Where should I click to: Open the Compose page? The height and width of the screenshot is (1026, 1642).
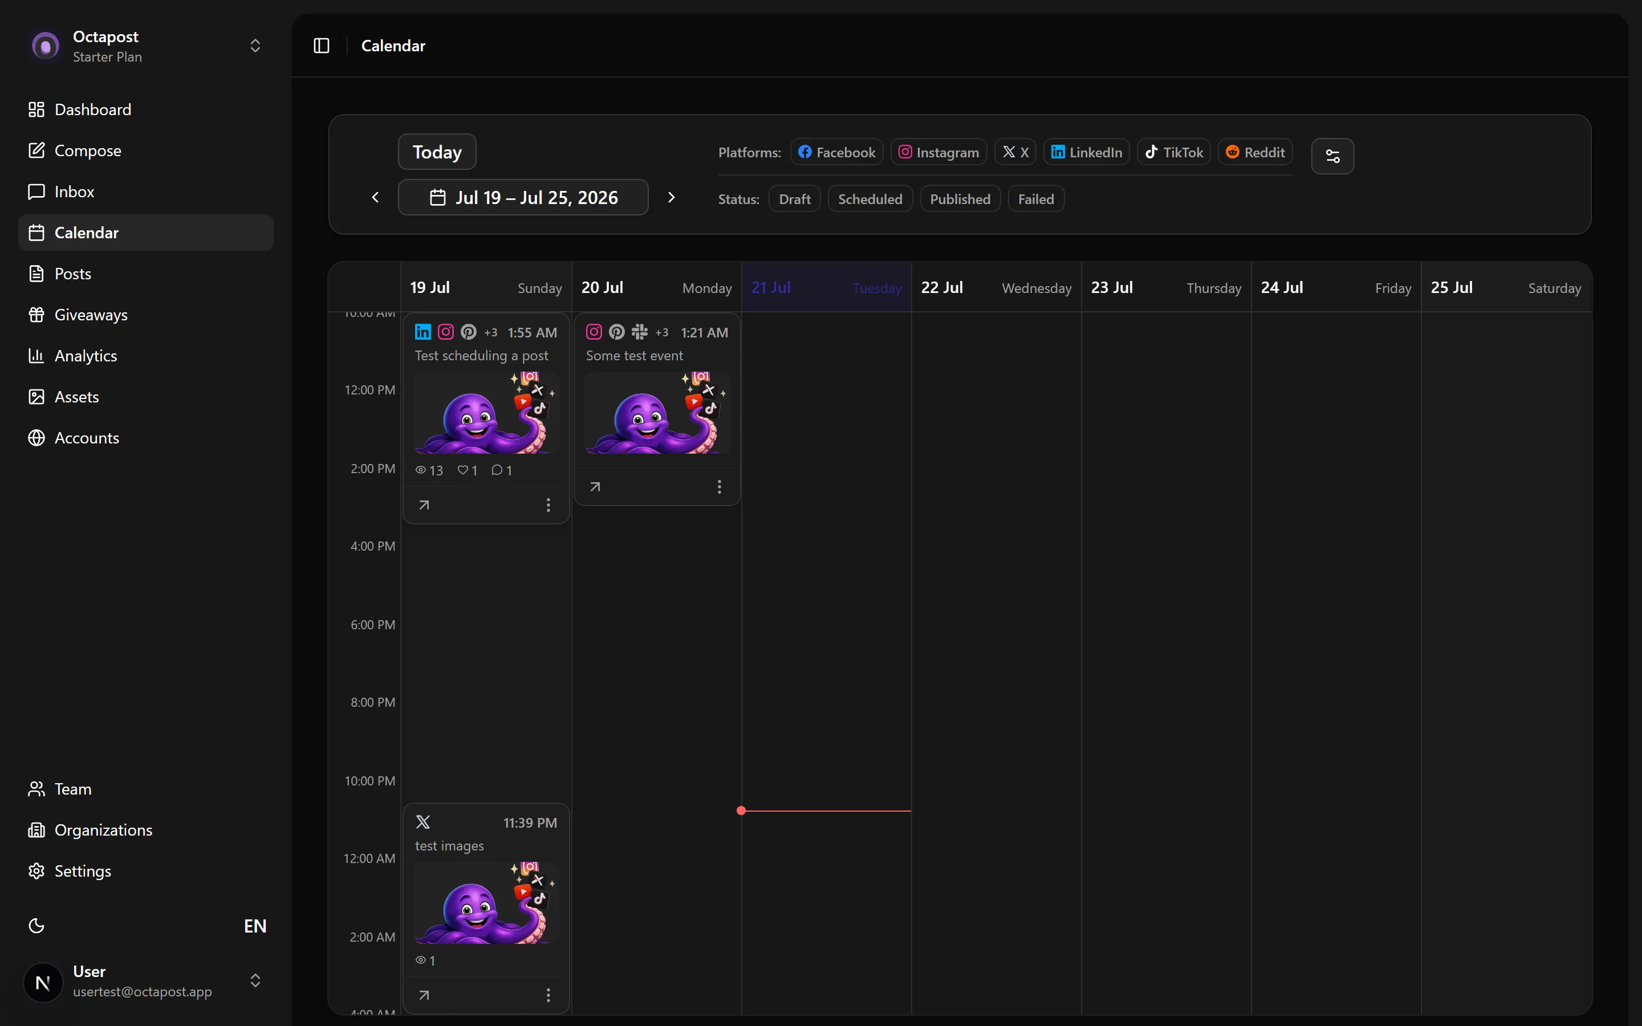click(x=146, y=150)
